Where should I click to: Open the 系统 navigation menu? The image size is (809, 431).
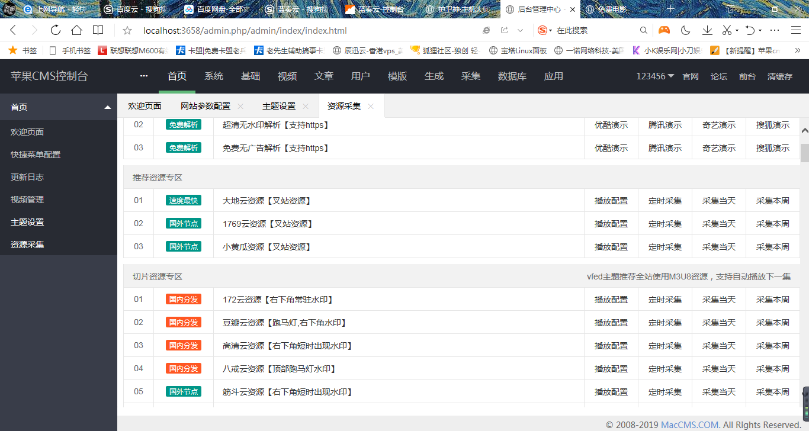click(x=214, y=76)
